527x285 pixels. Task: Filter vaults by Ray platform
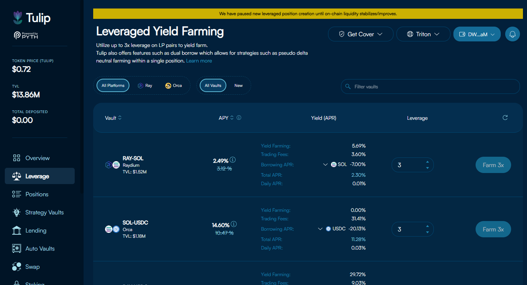[x=145, y=85]
